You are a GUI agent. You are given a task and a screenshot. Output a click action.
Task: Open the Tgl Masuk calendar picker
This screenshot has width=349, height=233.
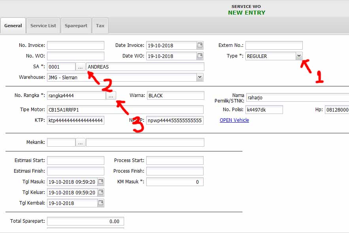(101, 182)
